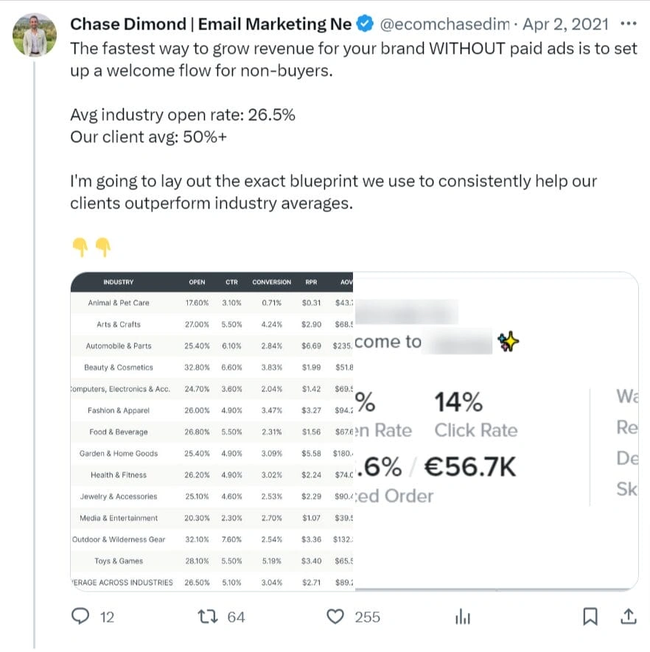Click the blue verified badge

[364, 24]
